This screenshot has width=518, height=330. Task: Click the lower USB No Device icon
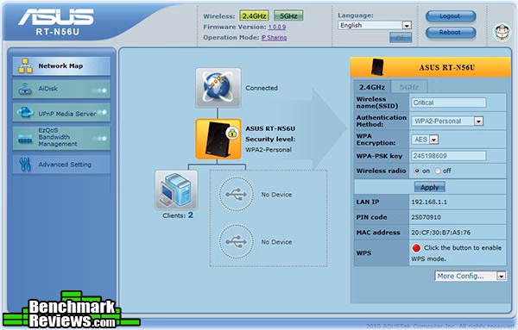(x=237, y=241)
